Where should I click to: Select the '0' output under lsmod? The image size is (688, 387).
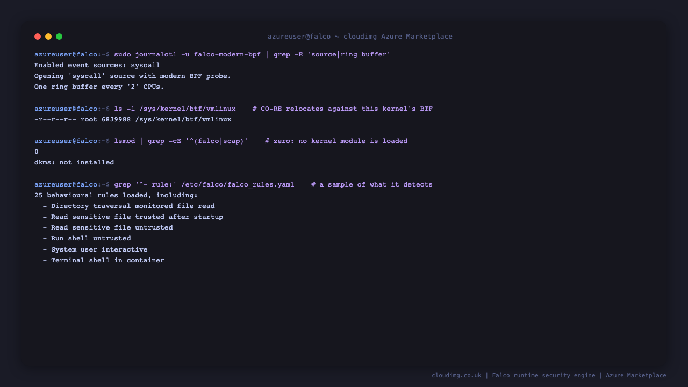[x=37, y=152]
